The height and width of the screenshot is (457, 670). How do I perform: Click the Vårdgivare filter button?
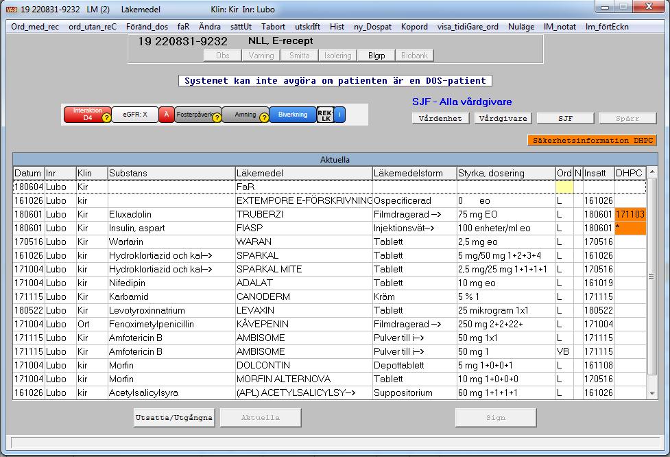[x=503, y=119]
